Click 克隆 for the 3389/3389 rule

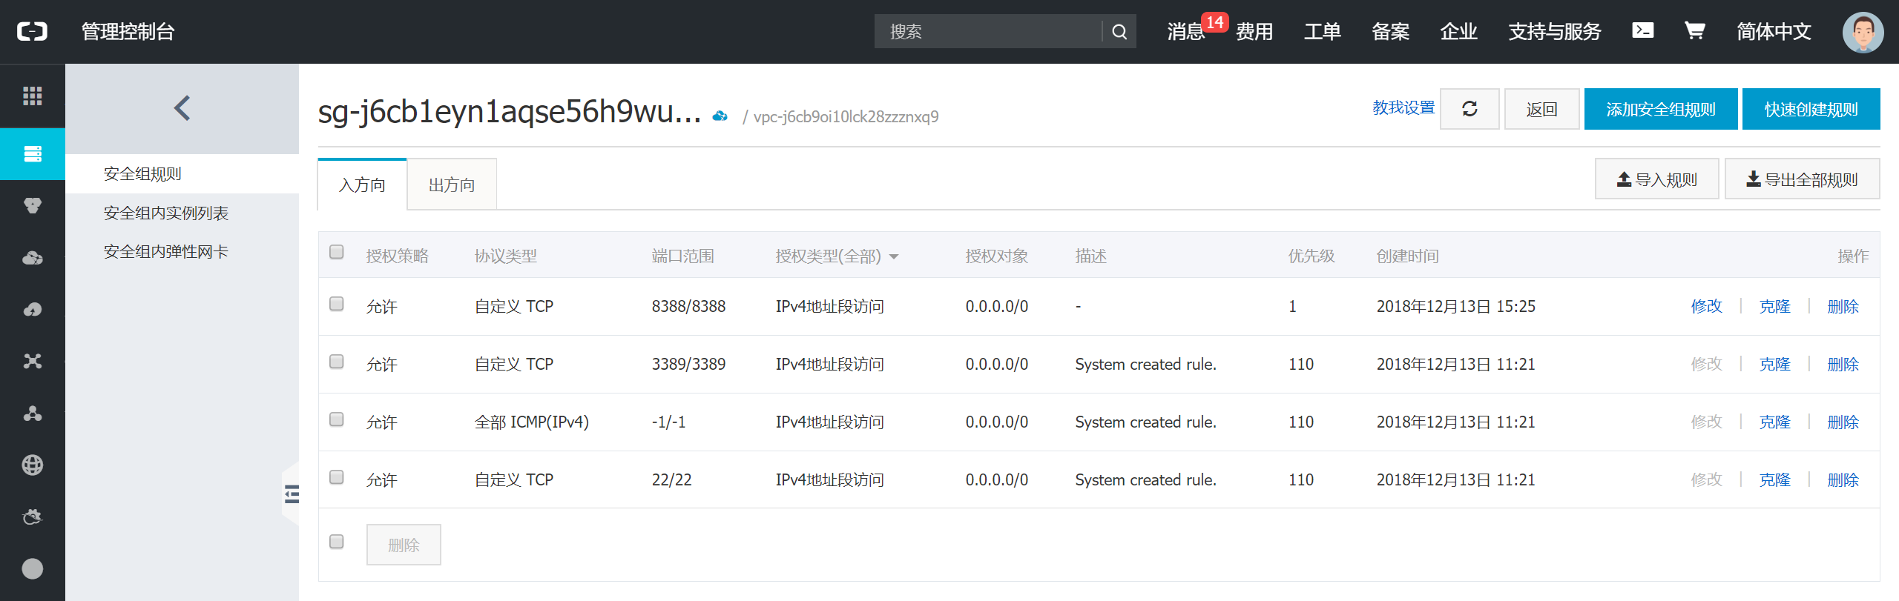[x=1774, y=364]
